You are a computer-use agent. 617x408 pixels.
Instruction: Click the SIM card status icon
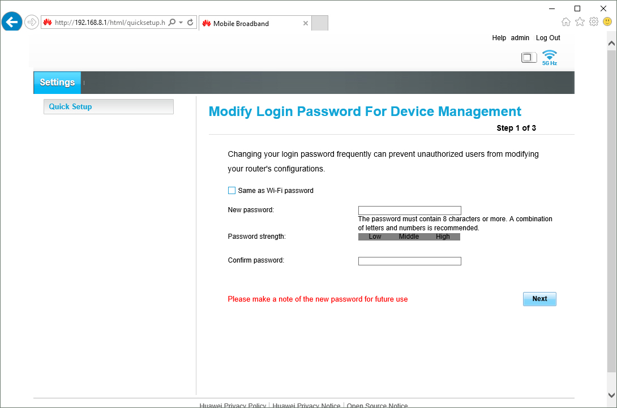(529, 57)
